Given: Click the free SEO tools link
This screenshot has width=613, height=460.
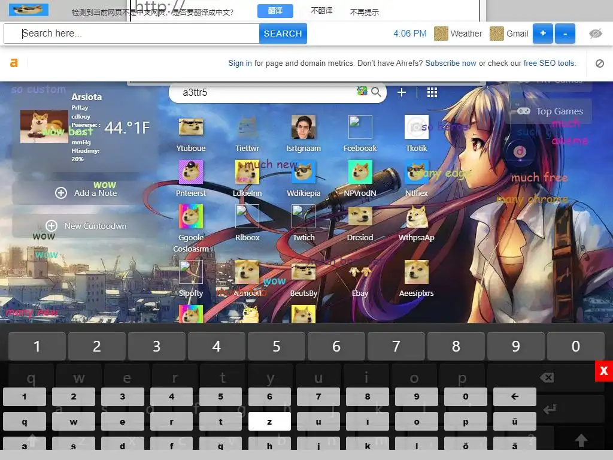Looking at the screenshot, I should tap(550, 63).
